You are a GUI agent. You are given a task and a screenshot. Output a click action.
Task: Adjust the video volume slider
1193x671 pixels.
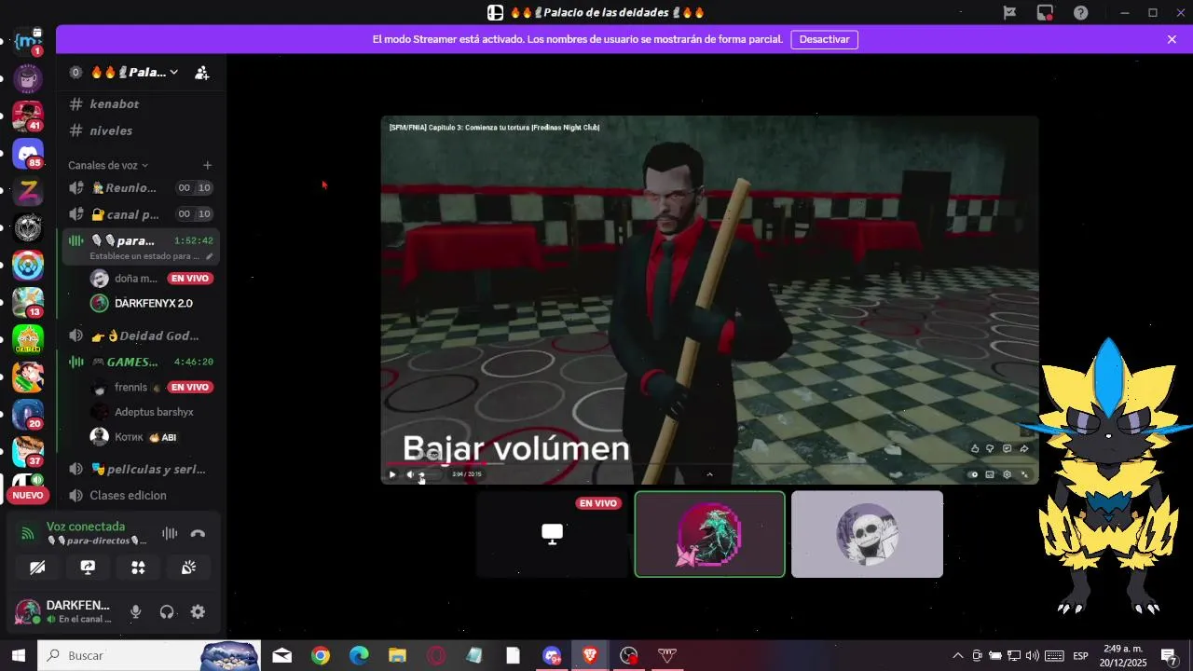(431, 474)
